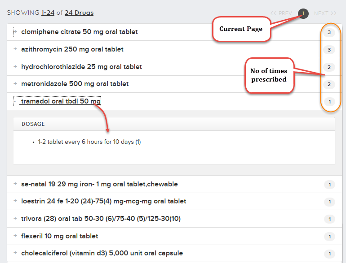Click the NEXT pagination link
This screenshot has width=346, height=263.
coord(325,13)
